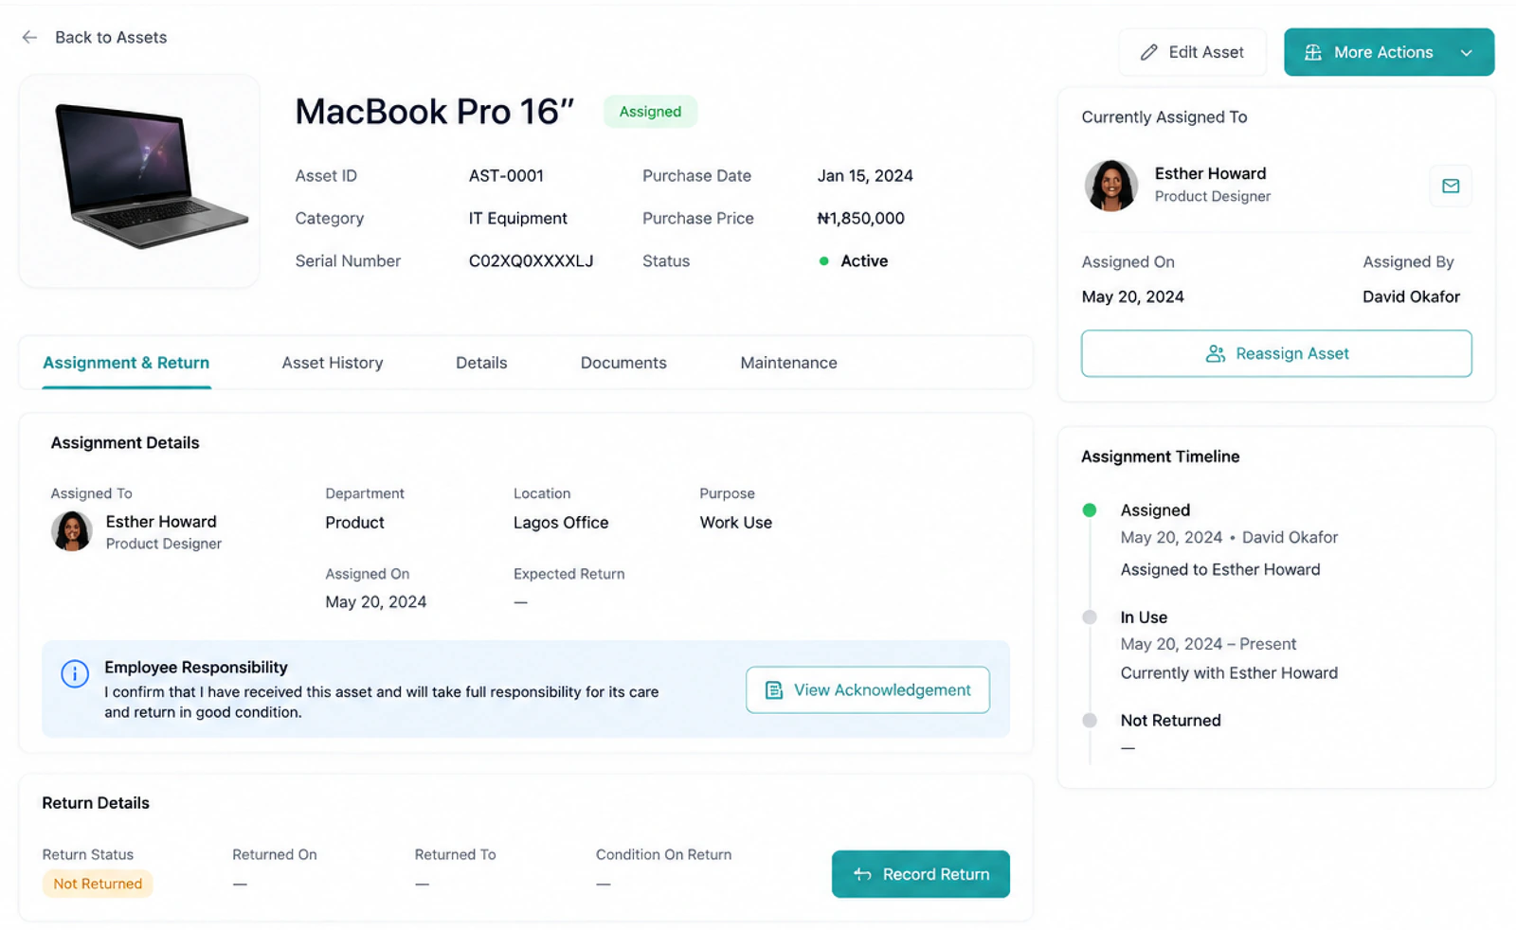The image size is (1516, 930).
Task: Open the Back to Assets link
Action: click(111, 37)
